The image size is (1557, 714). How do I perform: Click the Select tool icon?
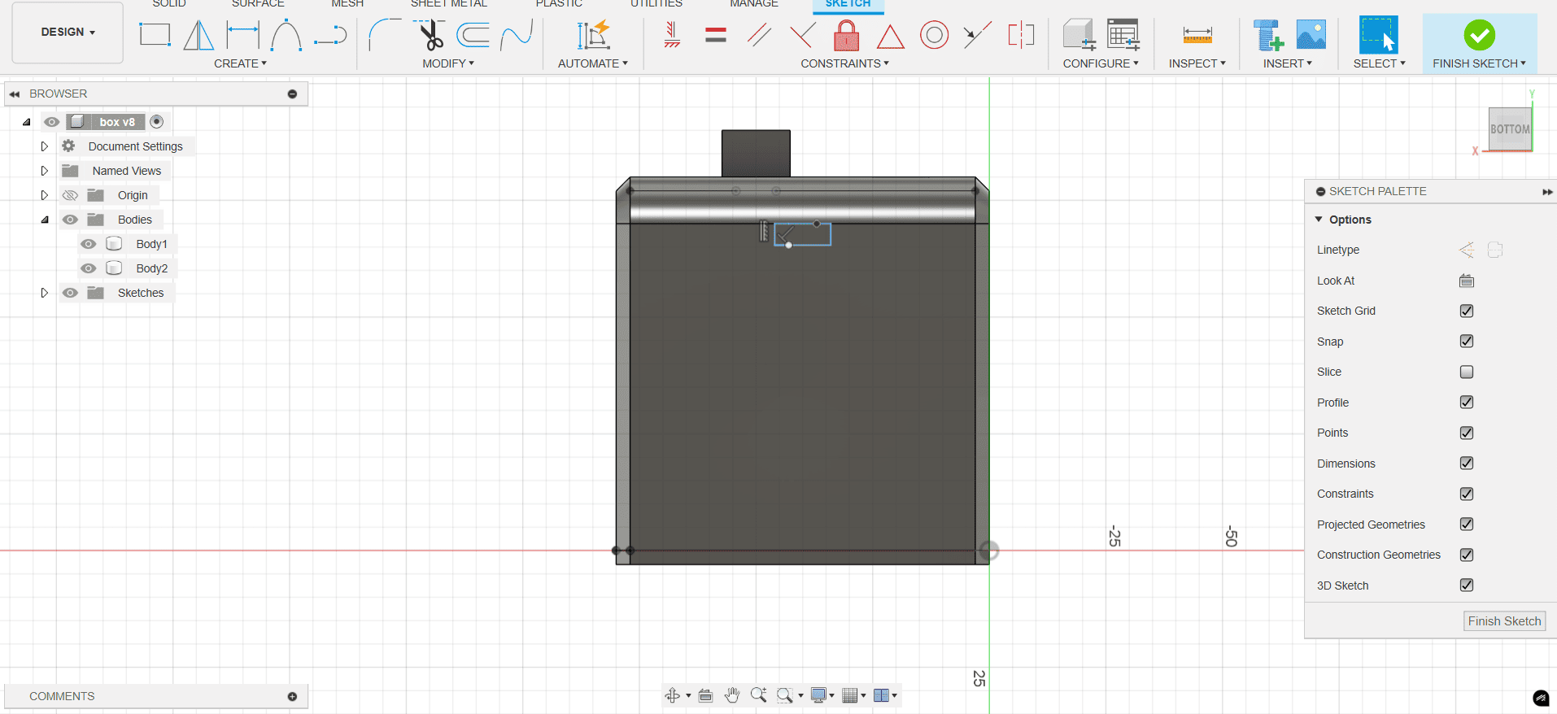(x=1379, y=35)
